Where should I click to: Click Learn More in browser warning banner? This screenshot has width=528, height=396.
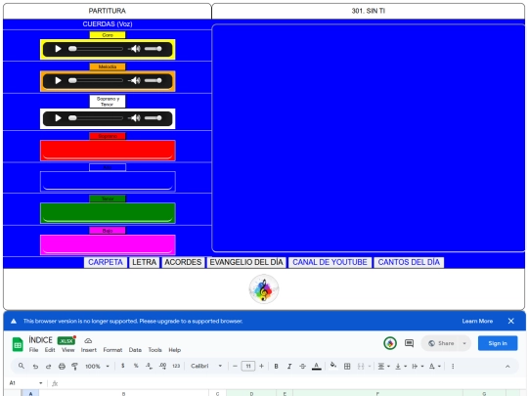(477, 321)
